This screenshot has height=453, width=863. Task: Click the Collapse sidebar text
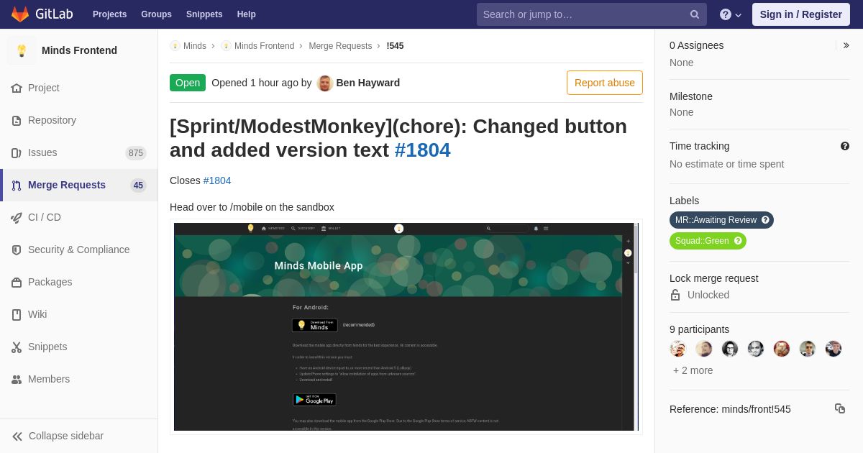66,436
